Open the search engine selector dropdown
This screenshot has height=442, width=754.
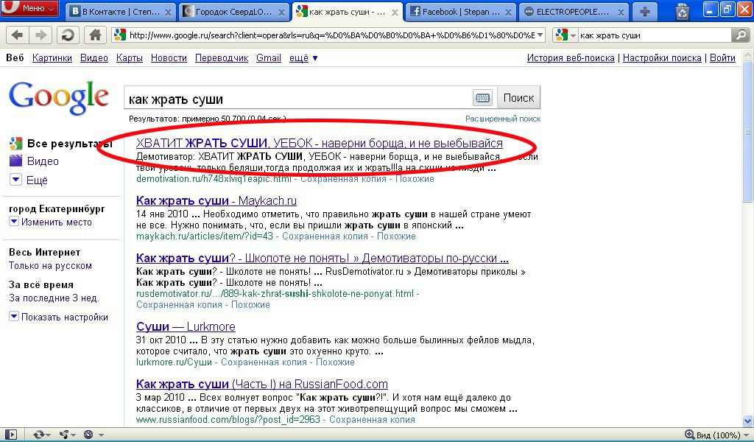(565, 35)
